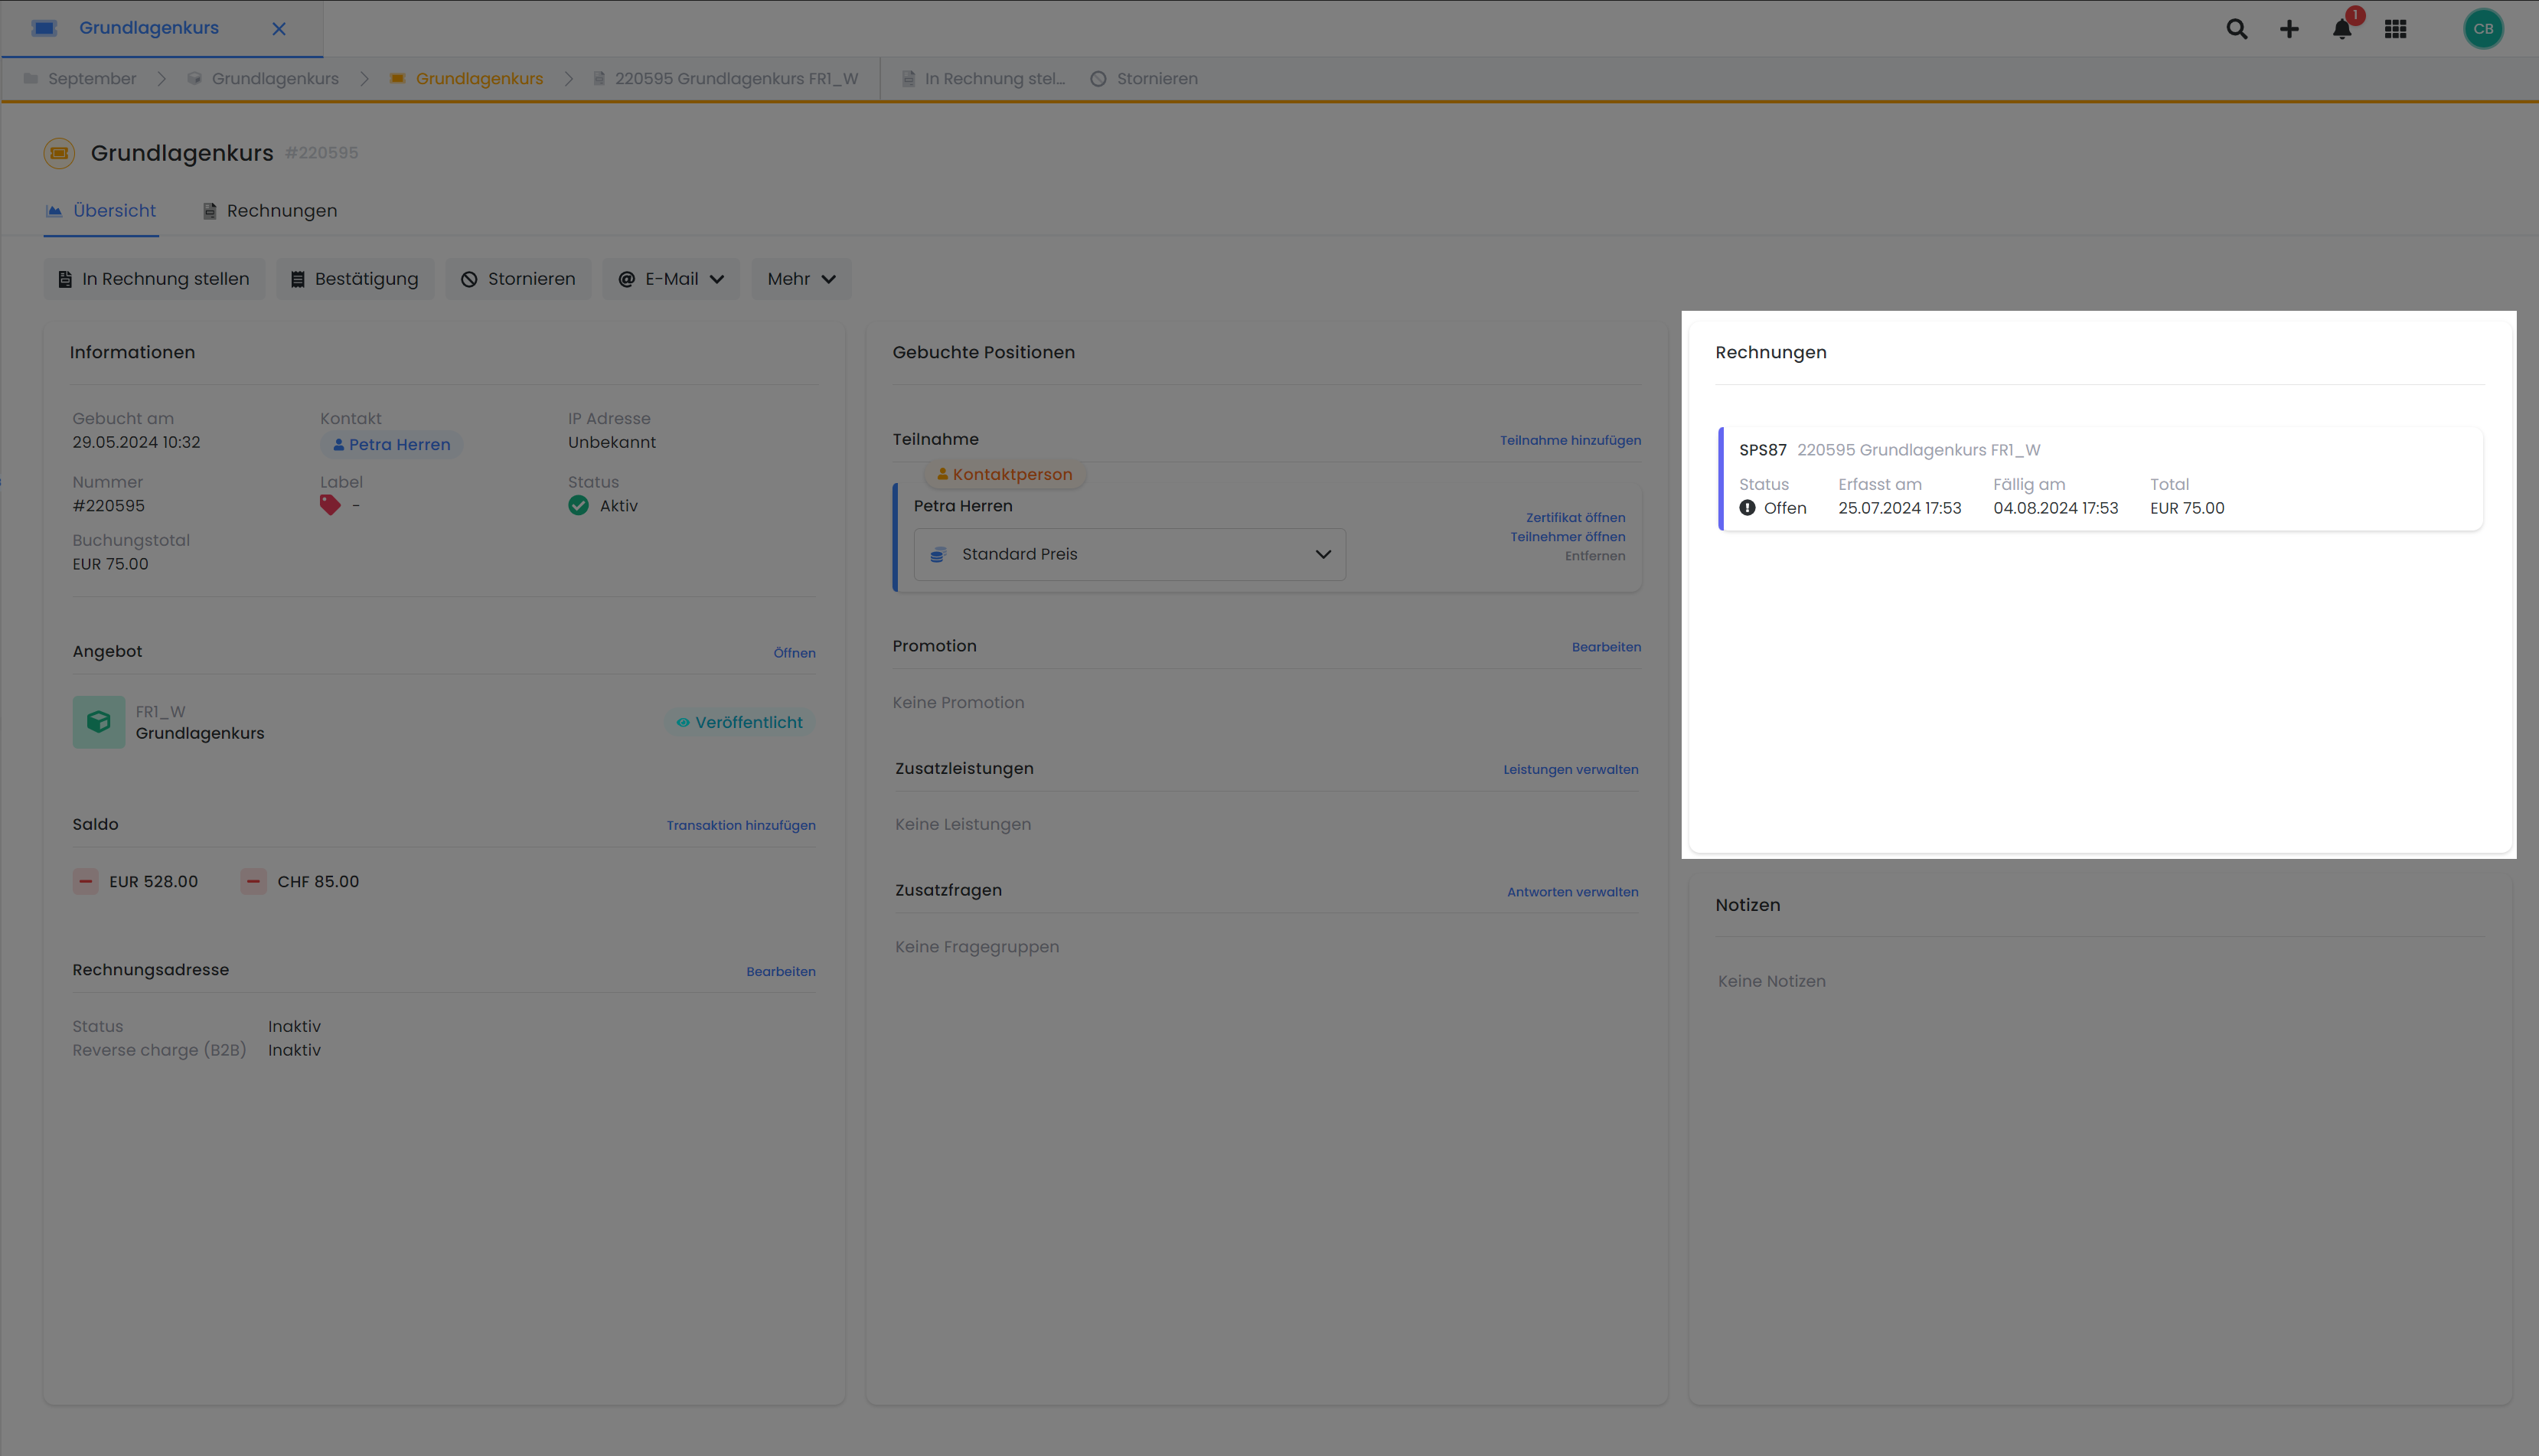The height and width of the screenshot is (1456, 2539).
Task: Switch to the Rechnungen tab
Action: 270,211
